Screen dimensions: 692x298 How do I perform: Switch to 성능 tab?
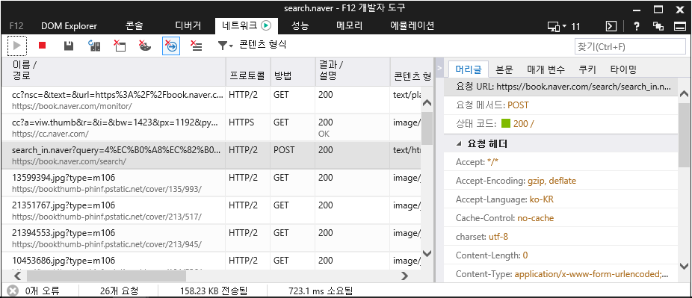click(300, 26)
